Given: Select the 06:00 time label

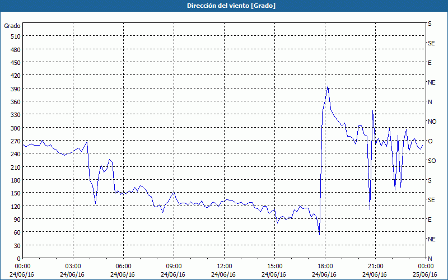Looking at the screenshot, I should coord(123,267).
